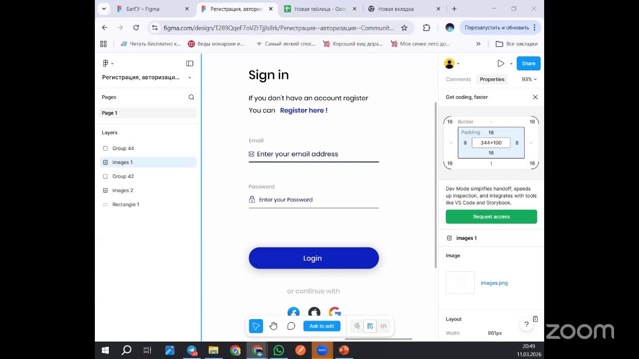Select the Group 44 layer

[147, 149]
